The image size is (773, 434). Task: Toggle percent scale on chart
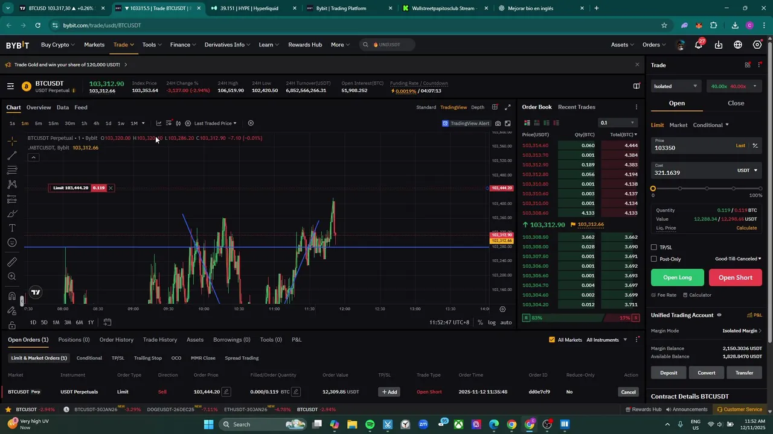point(480,322)
